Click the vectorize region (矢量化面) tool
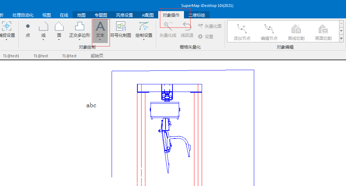The width and height of the screenshot is (346, 186). [210, 26]
